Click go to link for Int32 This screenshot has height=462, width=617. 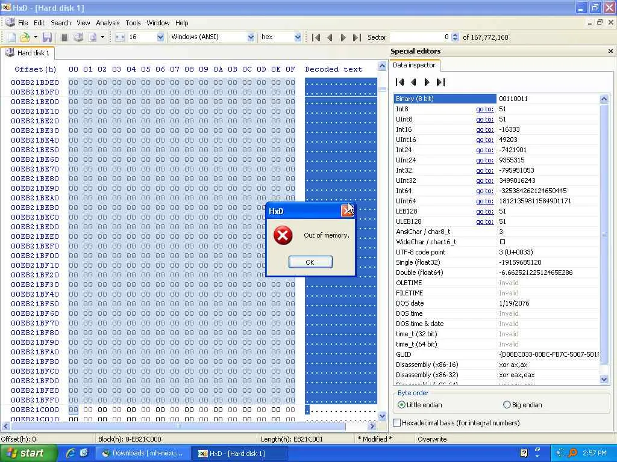(485, 170)
